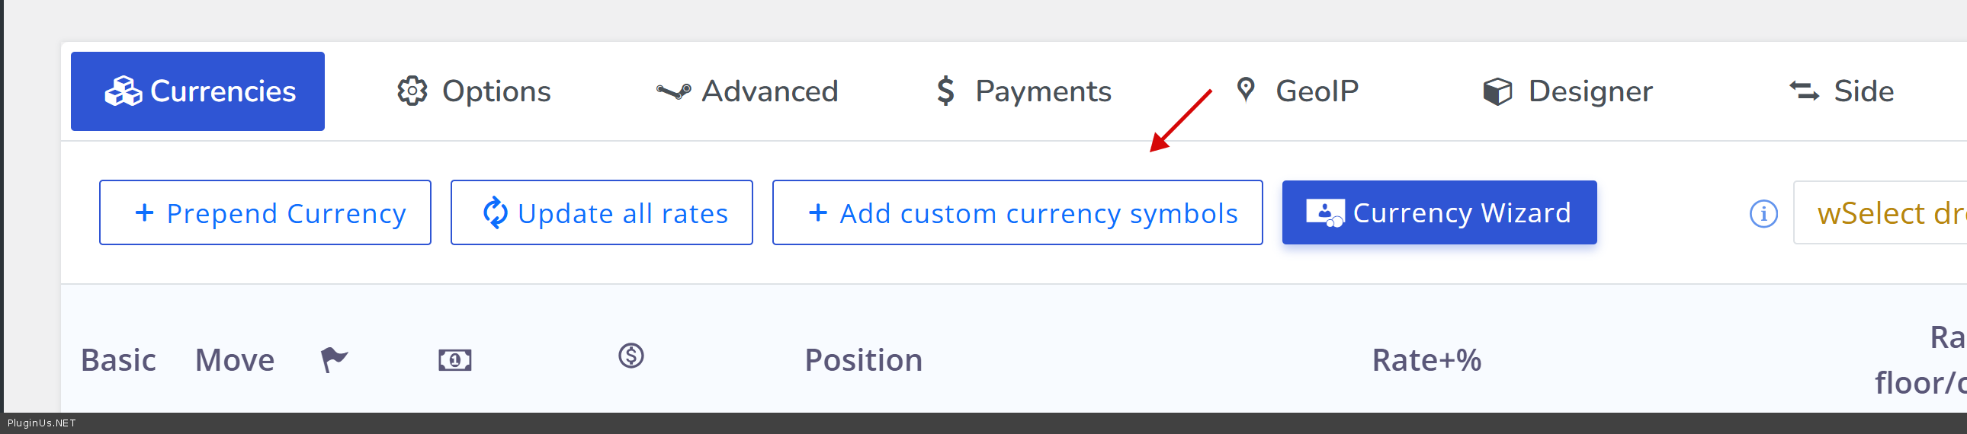This screenshot has width=1967, height=434.
Task: Click the Prepend Currency button
Action: point(265,212)
